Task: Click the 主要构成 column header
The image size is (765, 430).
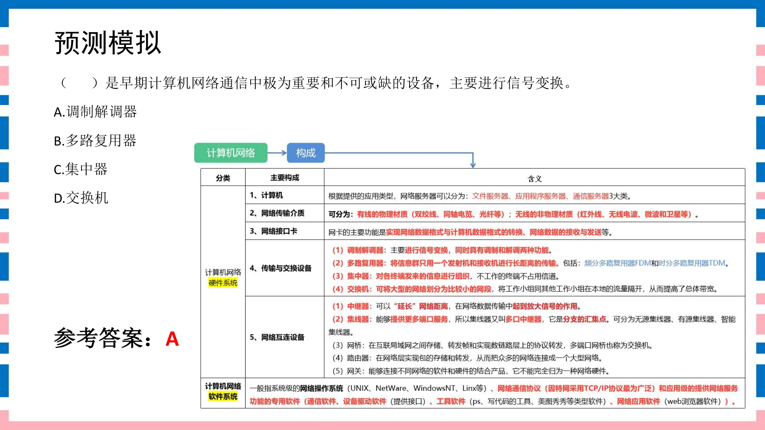Action: click(285, 178)
